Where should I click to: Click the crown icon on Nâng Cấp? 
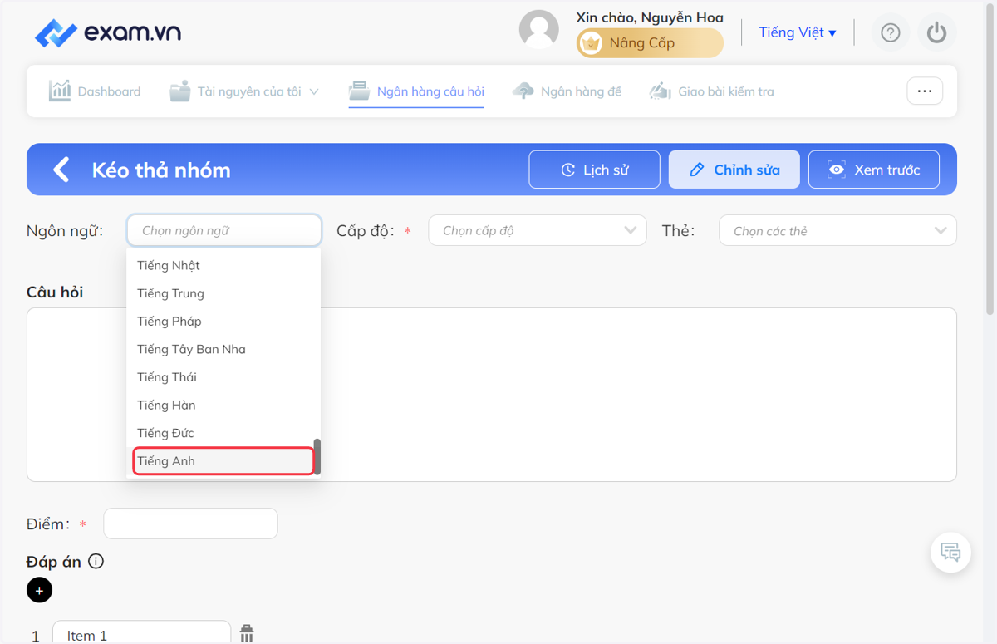pyautogui.click(x=591, y=43)
